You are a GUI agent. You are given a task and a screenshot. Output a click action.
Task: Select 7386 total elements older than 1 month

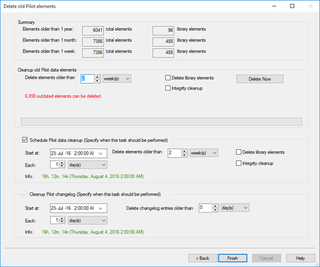93,41
